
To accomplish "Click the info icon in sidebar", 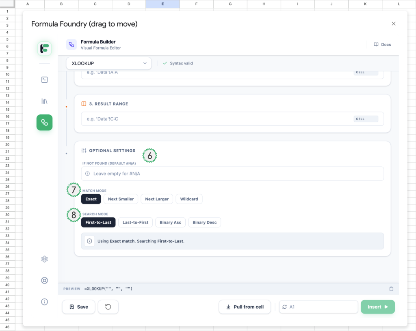I will pyautogui.click(x=44, y=301).
